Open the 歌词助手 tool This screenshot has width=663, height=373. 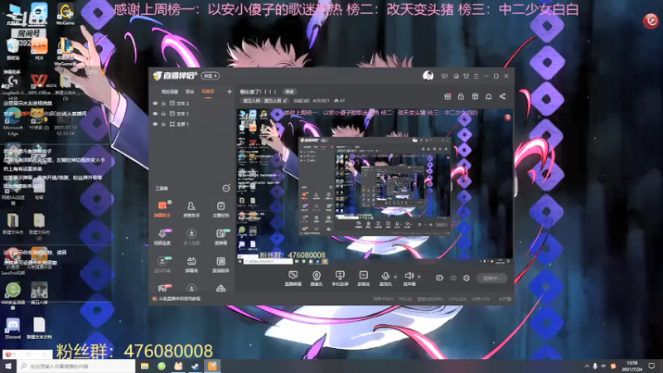tap(220, 264)
